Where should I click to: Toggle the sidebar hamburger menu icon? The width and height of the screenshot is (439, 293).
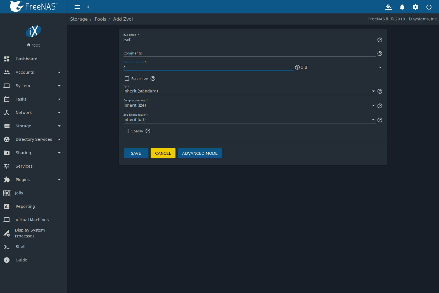pyautogui.click(x=77, y=7)
